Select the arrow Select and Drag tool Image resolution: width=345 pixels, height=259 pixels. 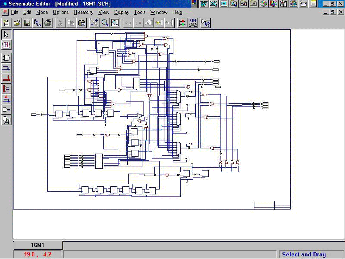pos(6,34)
